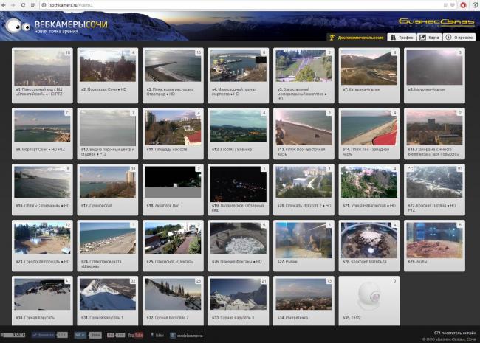Open camera 22 Красная Поляна HD PTZ
The width and height of the screenshot is (480, 343).
pos(434,190)
